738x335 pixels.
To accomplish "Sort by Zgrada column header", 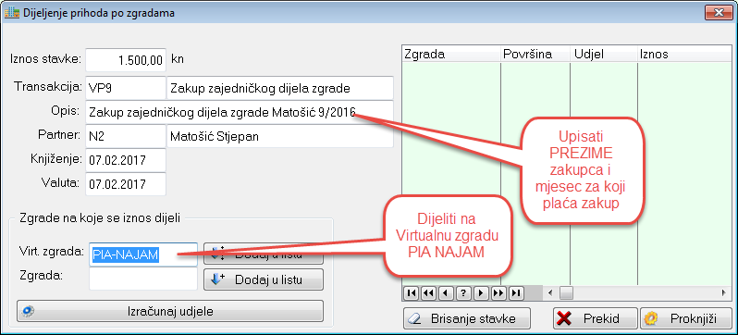I will coord(450,54).
